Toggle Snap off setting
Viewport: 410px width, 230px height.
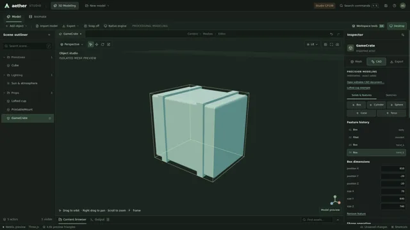coord(92,26)
